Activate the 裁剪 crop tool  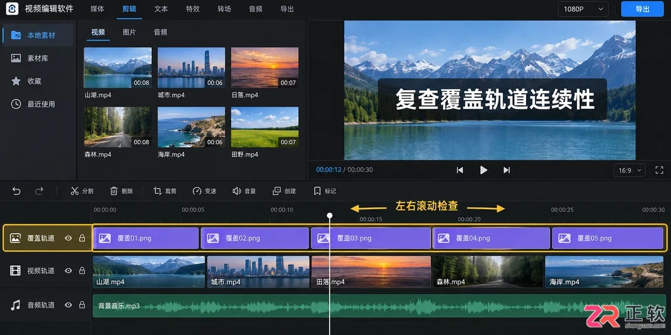(x=164, y=191)
